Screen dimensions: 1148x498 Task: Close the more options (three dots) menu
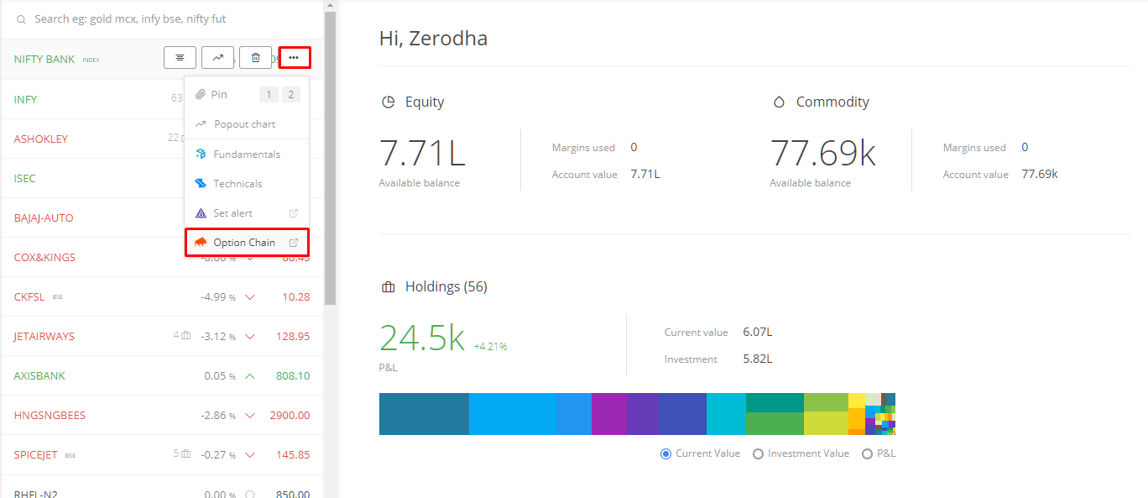(x=294, y=58)
